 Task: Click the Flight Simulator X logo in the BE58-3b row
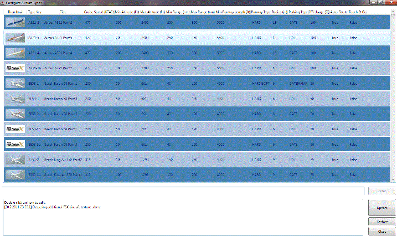[x=14, y=144]
